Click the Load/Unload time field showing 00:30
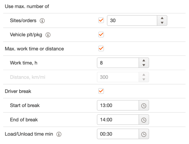This screenshot has width=189, height=144. coord(118,134)
